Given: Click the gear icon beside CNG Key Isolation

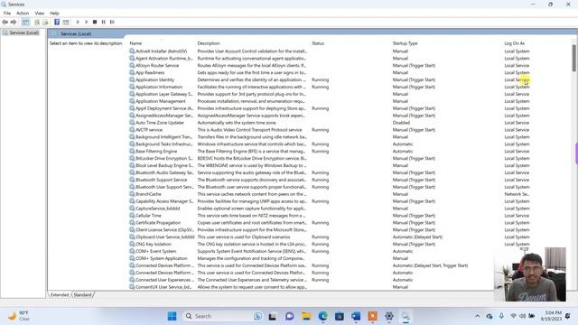Looking at the screenshot, I should [132, 244].
